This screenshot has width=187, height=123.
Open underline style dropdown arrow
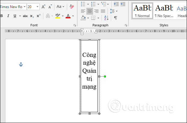tap(20, 16)
